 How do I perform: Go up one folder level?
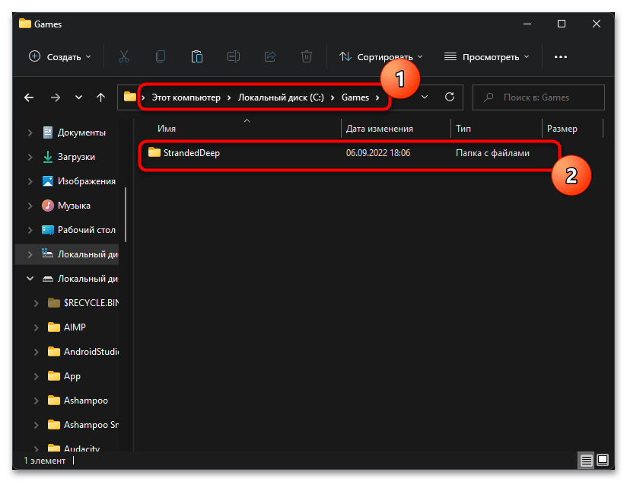[x=100, y=97]
